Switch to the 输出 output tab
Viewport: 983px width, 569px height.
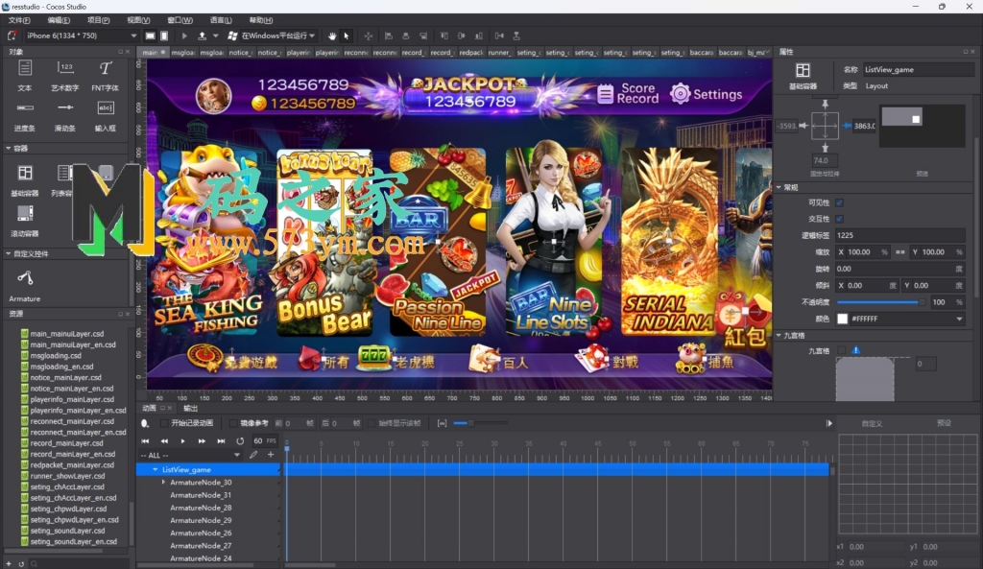pos(190,408)
